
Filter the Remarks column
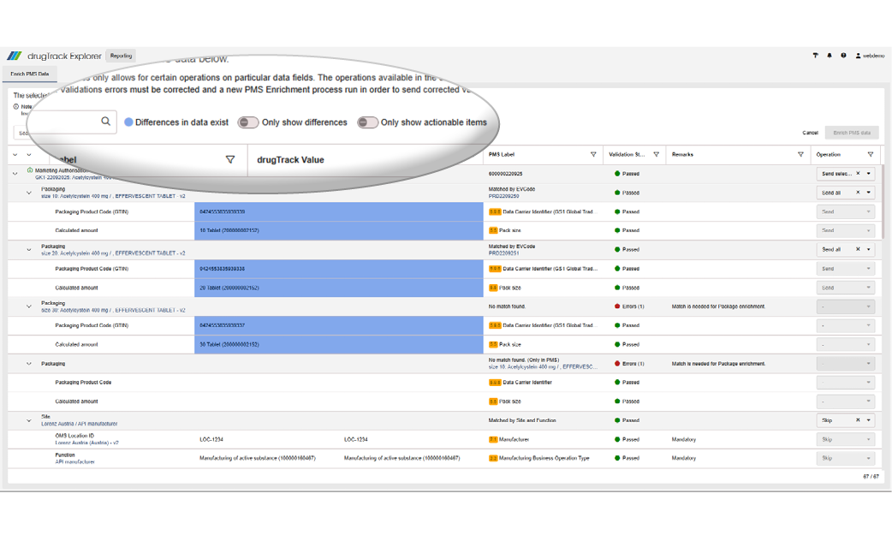800,155
